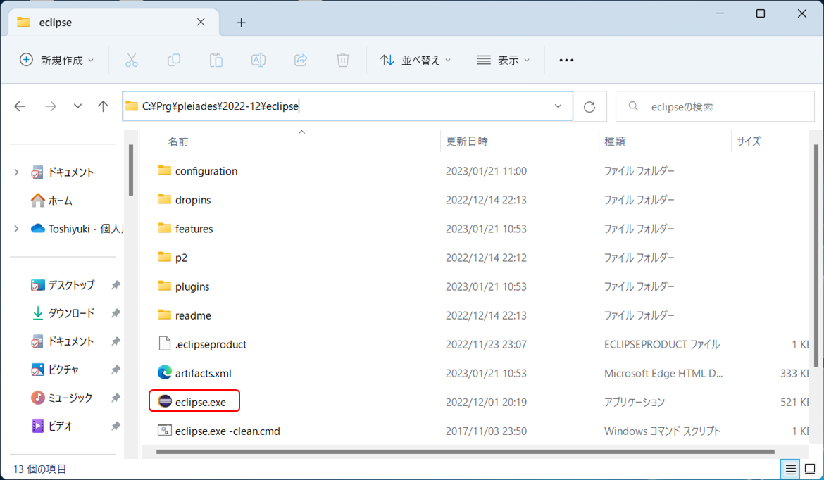Select the plugins folder
Viewport: 824px width, 480px height.
coord(184,286)
